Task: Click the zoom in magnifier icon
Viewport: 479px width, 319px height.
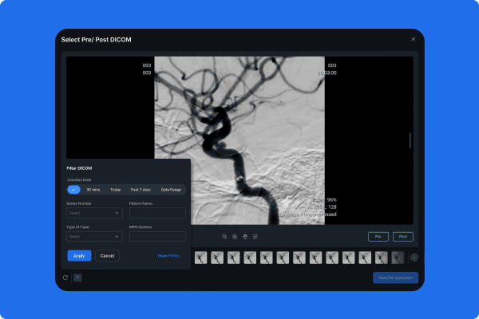Action: (x=235, y=237)
